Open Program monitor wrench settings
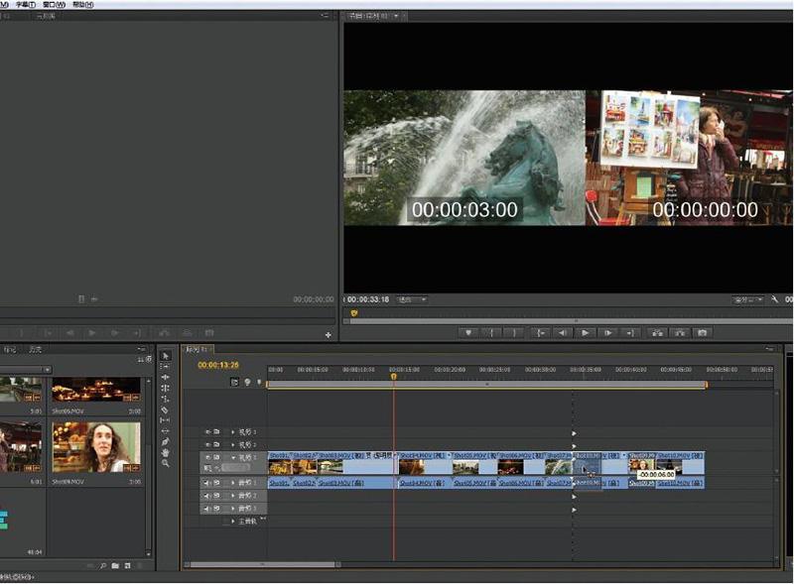Screen dimensions: 794x584 click(x=775, y=299)
